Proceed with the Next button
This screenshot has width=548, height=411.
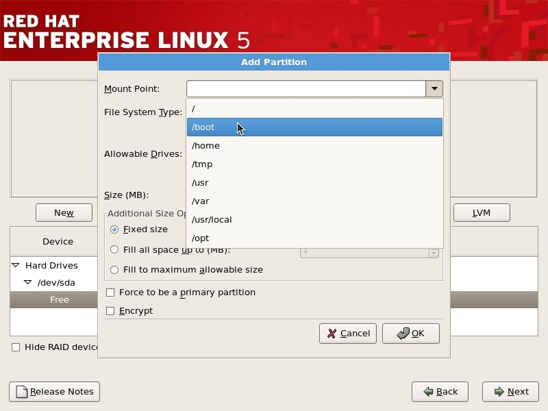[x=510, y=392]
